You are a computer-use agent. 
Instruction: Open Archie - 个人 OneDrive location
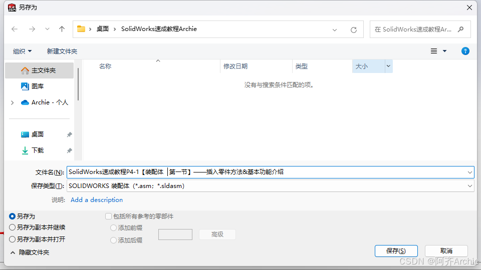point(45,102)
